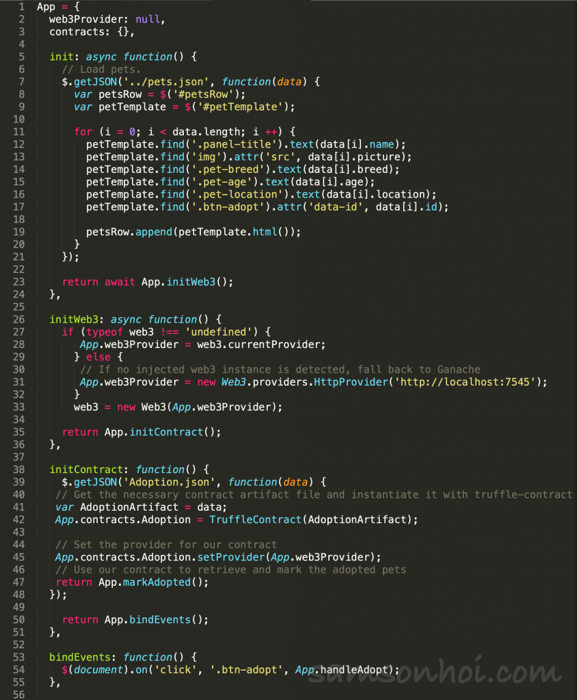Click the 'init:' key on line 5
Viewport: 577px width, 700px height.
pos(64,57)
